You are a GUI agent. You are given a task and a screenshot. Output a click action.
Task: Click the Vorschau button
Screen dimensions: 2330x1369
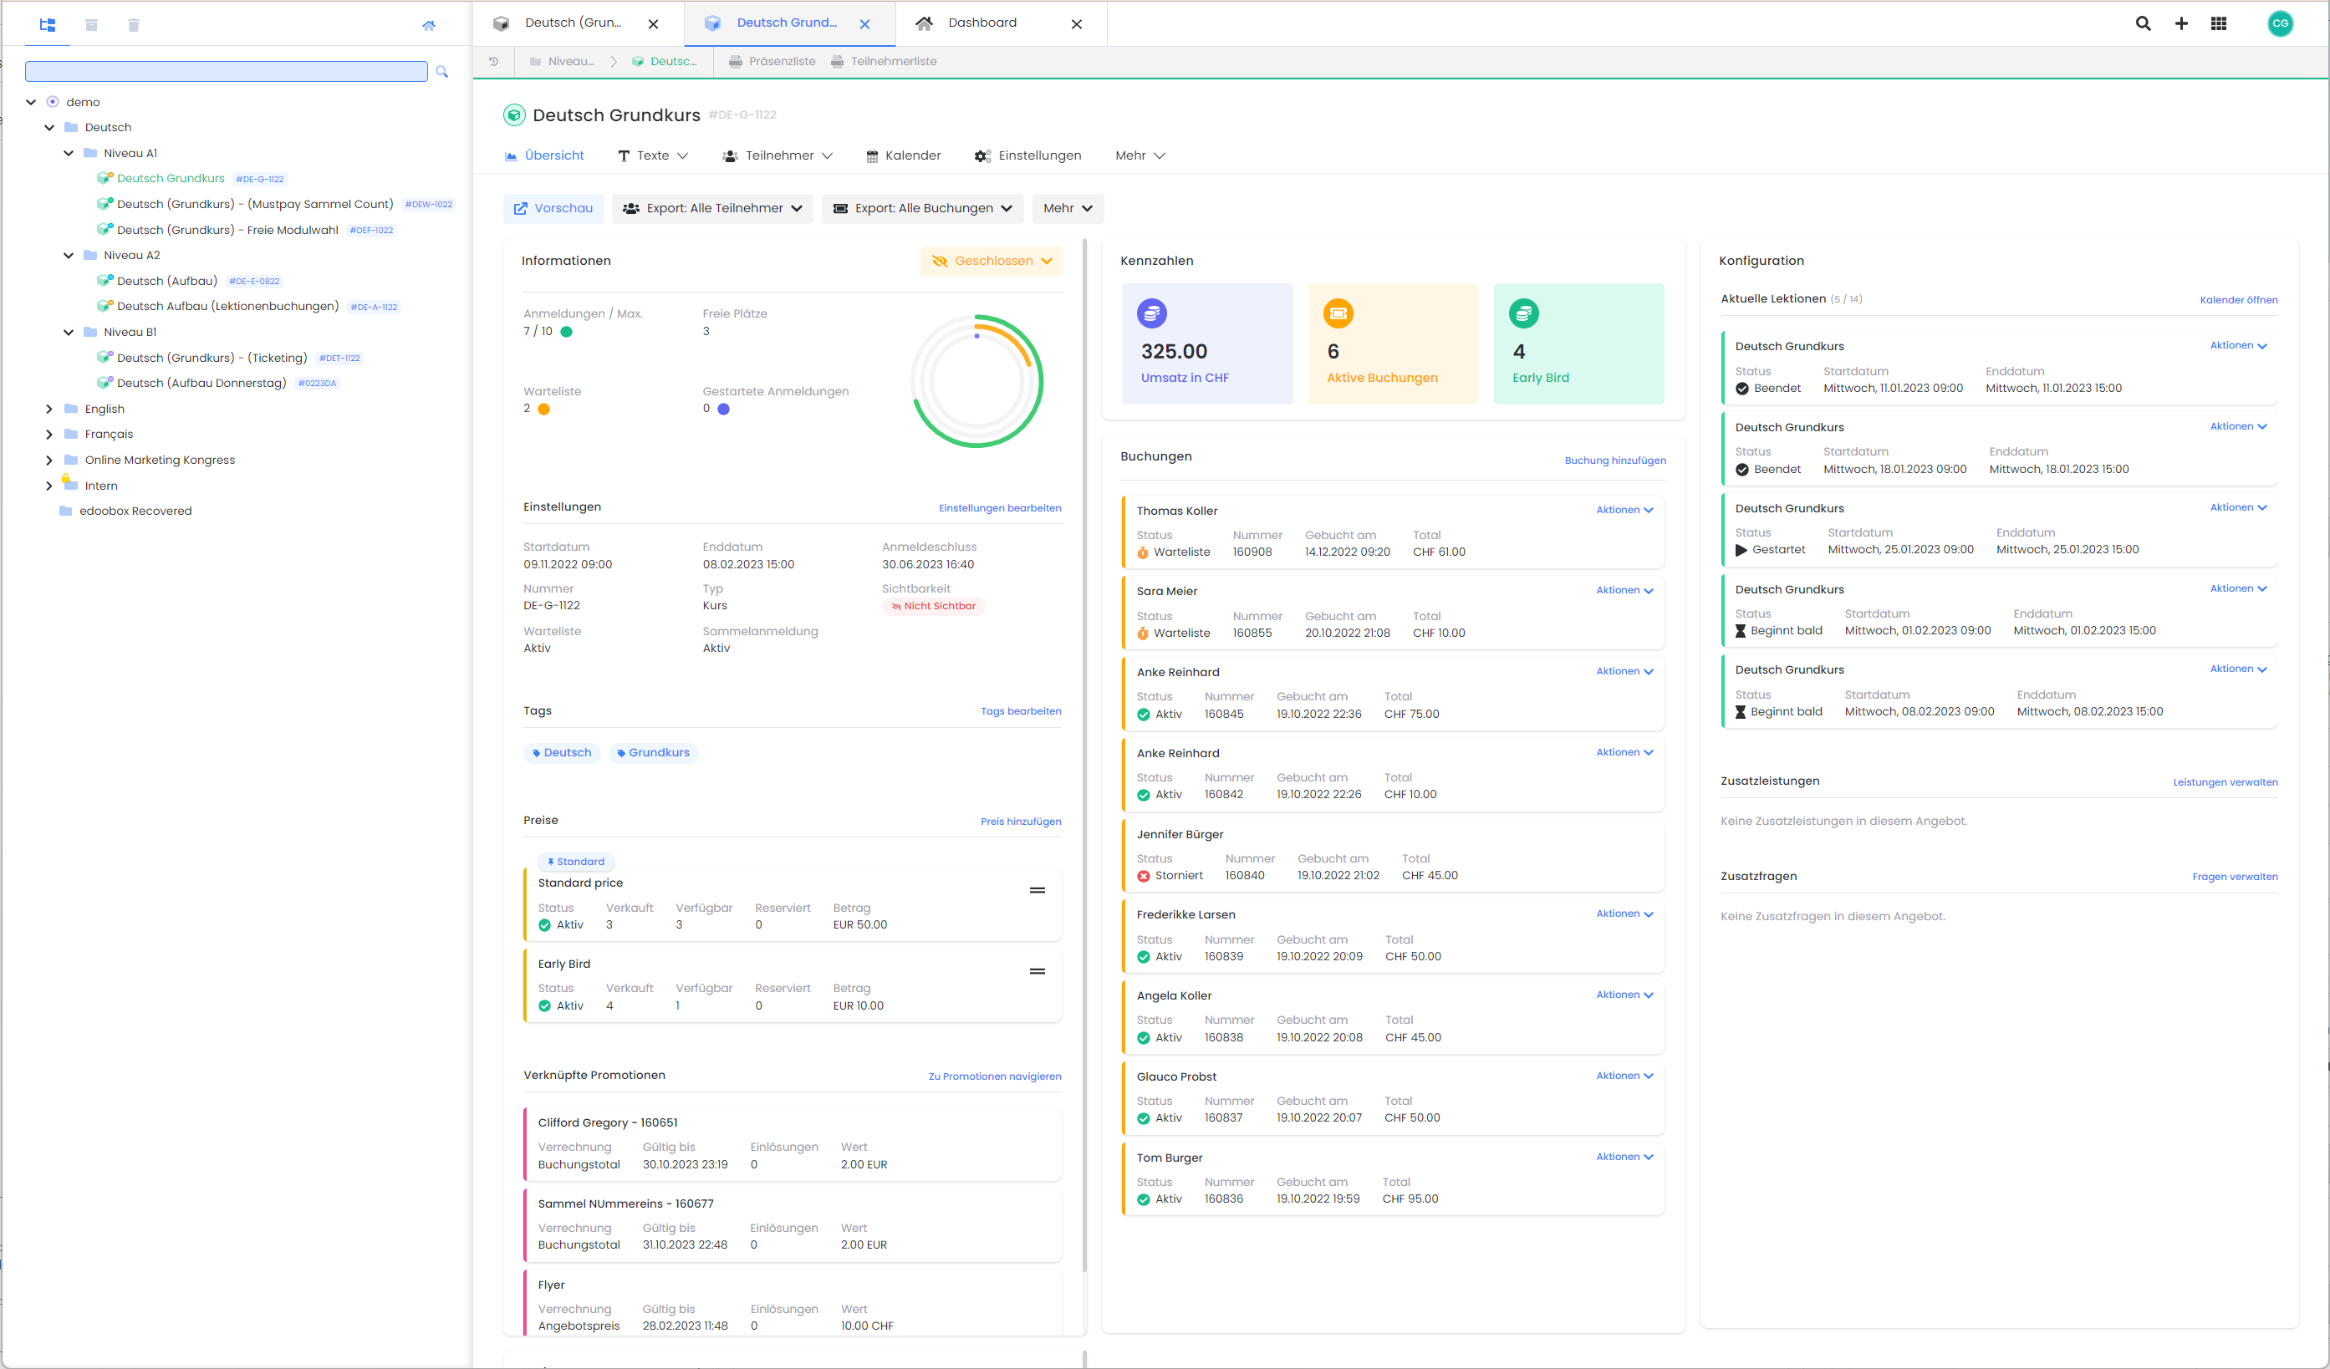tap(553, 208)
